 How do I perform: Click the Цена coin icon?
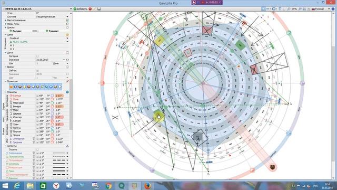(x=67, y=34)
